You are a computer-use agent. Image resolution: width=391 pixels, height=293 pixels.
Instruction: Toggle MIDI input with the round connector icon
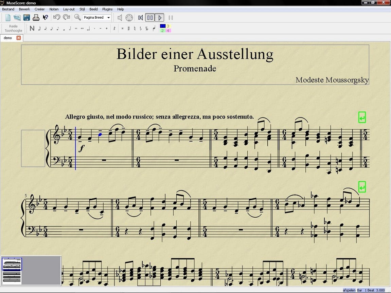[129, 17]
